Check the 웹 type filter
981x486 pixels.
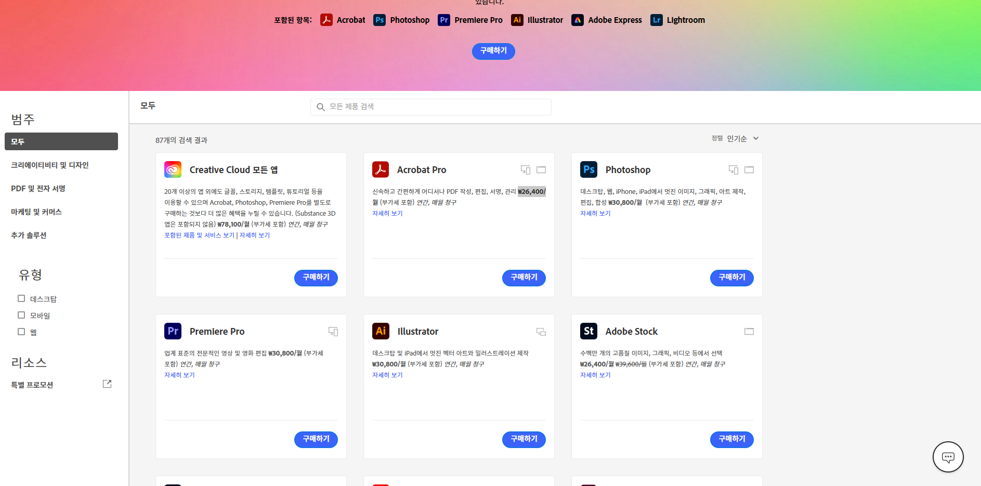[21, 332]
